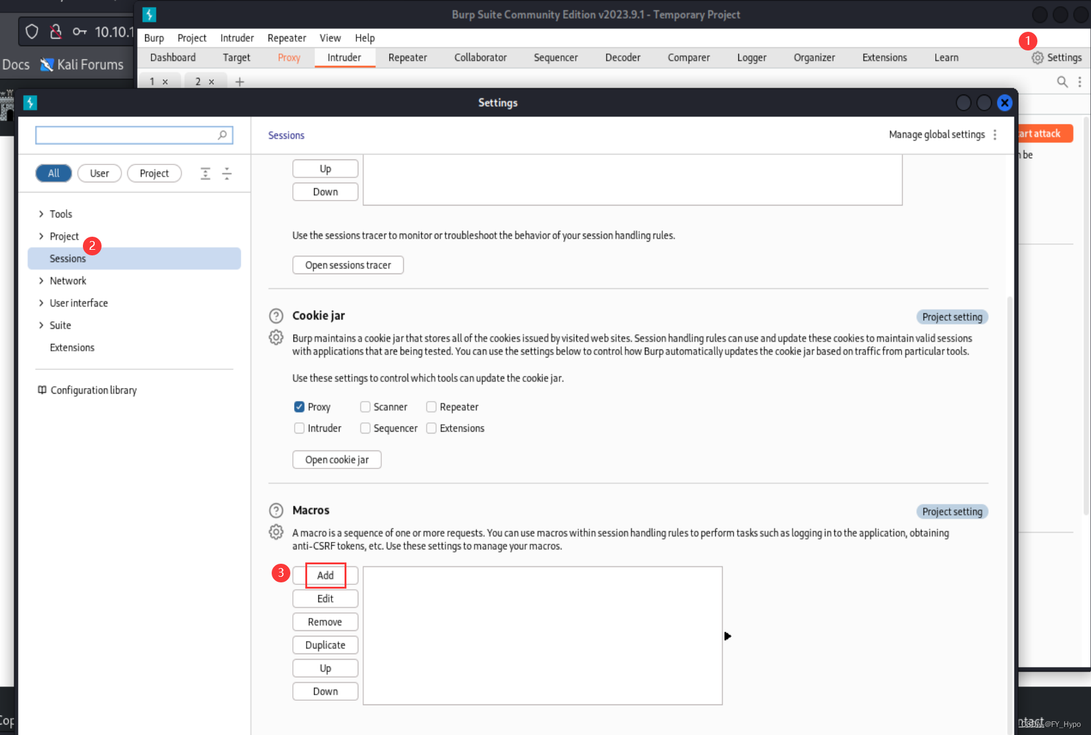Click Burp logo icon in Settings title bar
This screenshot has height=735, width=1091.
(x=30, y=103)
